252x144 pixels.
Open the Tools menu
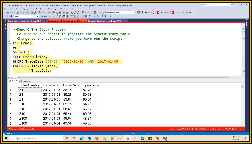click(42, 9)
